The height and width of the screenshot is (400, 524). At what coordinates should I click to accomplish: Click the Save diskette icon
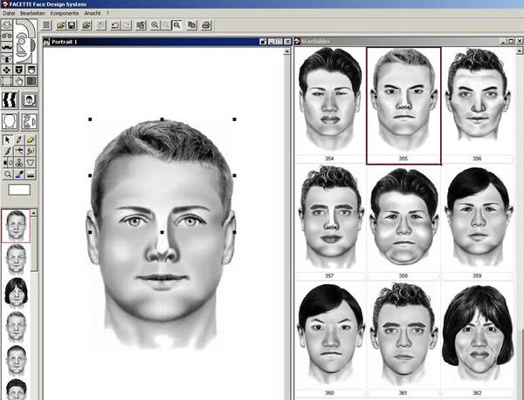[72, 26]
